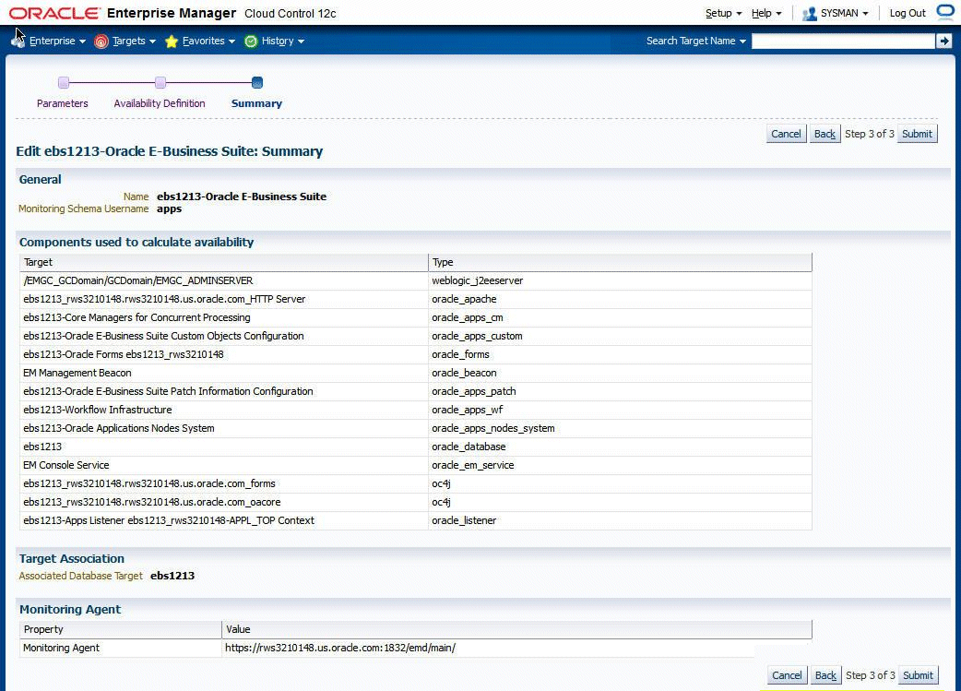Open the Favorites menu

tap(208, 42)
